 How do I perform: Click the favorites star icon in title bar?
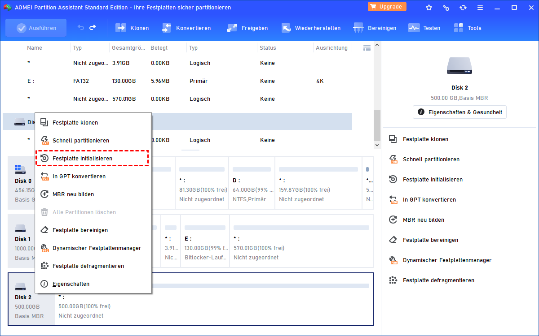429,8
